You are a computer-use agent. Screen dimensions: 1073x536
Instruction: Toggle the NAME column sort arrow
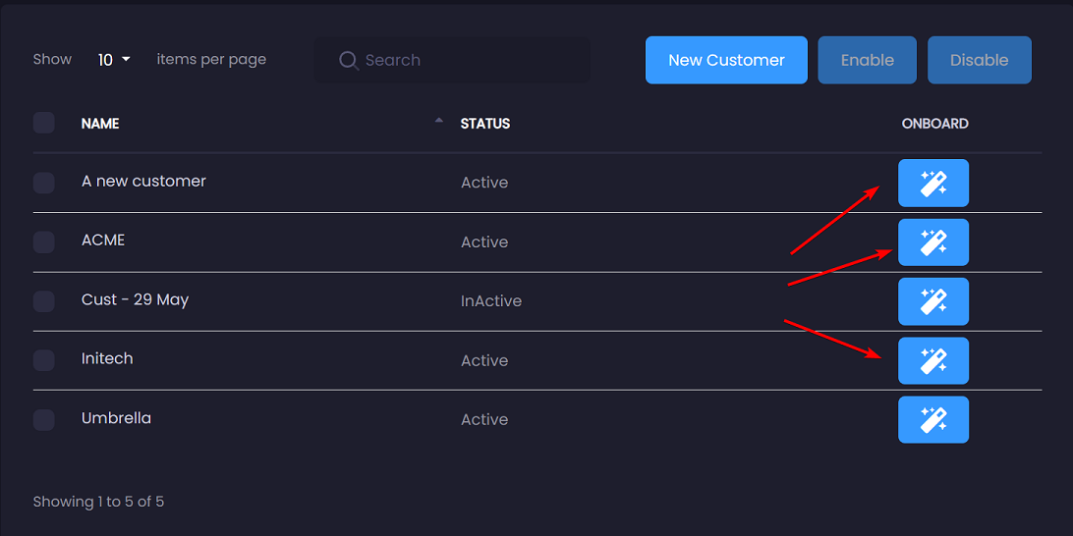[x=438, y=121]
